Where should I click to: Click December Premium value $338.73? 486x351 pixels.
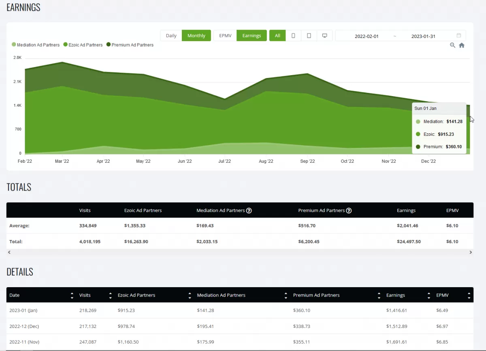302,326
